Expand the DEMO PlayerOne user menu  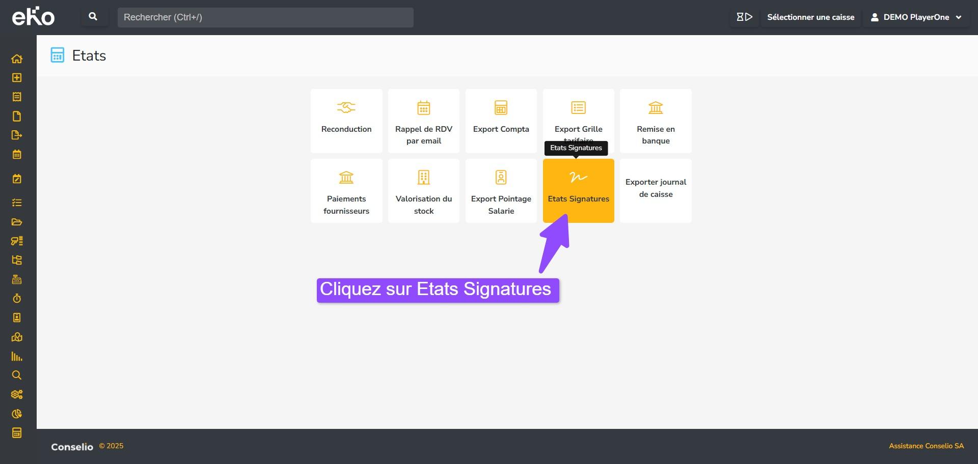[x=916, y=17]
